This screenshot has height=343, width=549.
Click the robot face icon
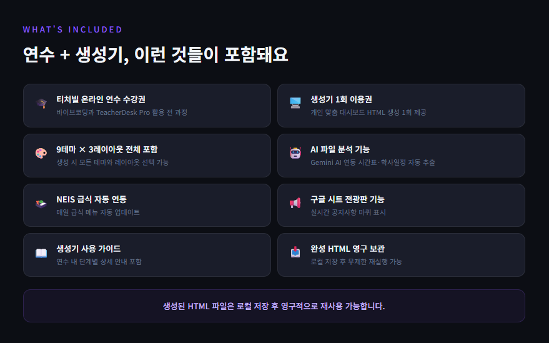(295, 154)
